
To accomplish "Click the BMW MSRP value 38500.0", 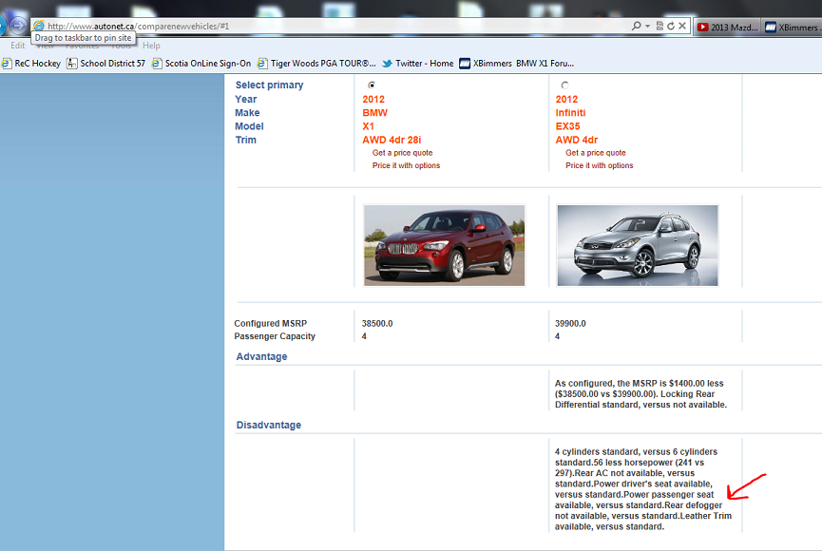I will pos(377,323).
